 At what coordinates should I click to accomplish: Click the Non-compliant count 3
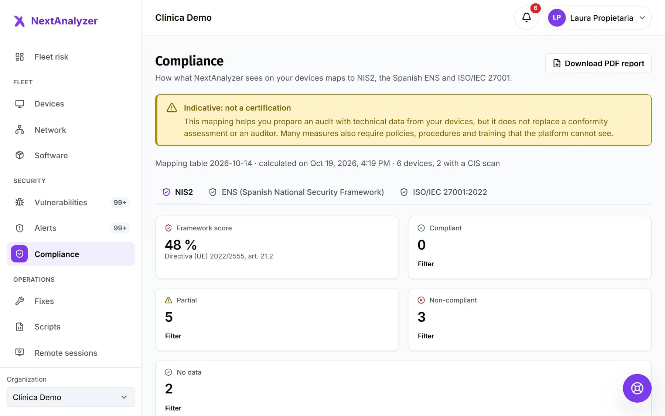click(x=422, y=317)
